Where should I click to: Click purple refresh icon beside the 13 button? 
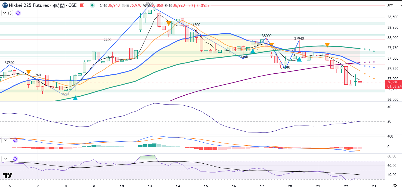[18, 13]
